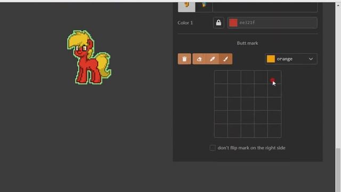Select the brush tool
341x192 pixels.
coord(226,59)
